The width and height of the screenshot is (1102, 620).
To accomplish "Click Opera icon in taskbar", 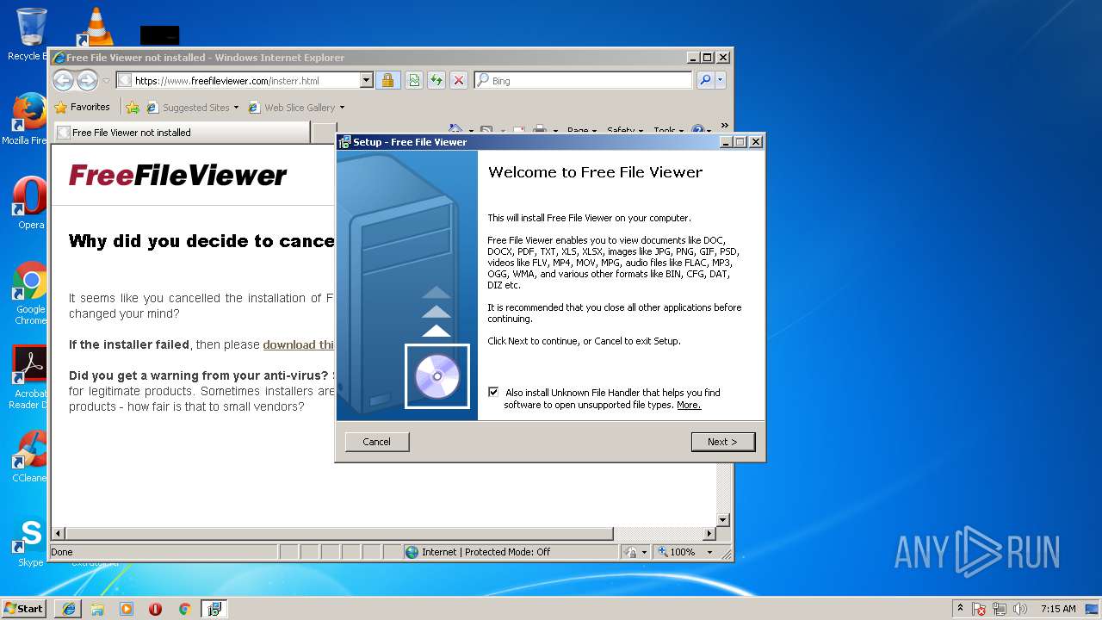I will (155, 609).
